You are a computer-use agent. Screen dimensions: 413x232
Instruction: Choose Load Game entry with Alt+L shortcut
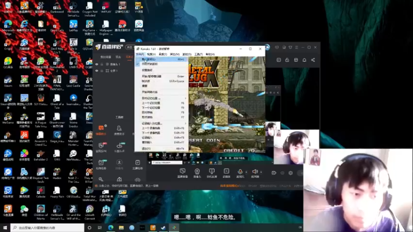(162, 59)
